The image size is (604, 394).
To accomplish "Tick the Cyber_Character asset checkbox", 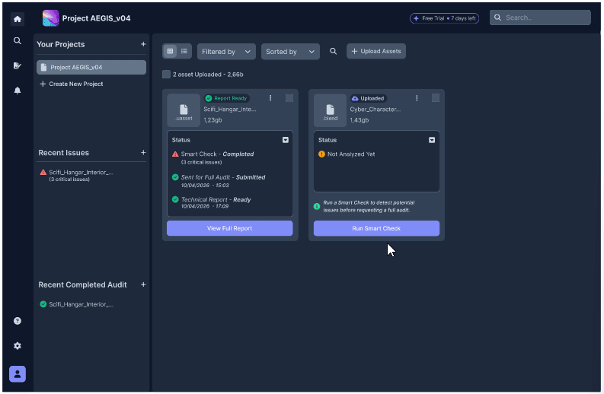I will (436, 98).
